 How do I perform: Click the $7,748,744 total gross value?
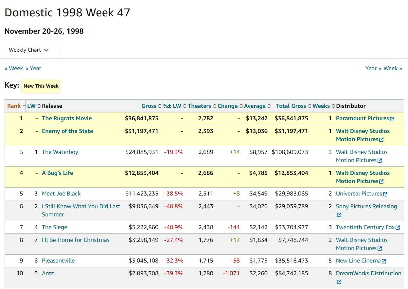[293, 240]
